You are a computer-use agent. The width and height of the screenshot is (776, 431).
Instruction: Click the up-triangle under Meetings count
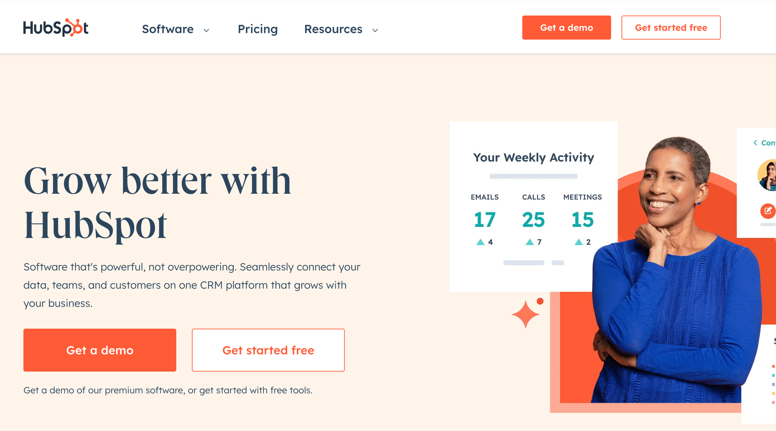coord(579,242)
